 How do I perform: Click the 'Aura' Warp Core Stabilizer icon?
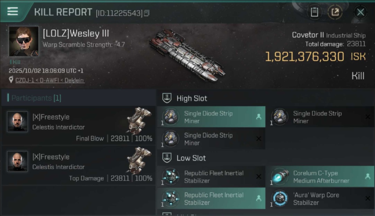click(280, 199)
